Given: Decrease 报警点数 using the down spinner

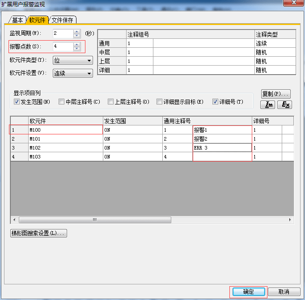Looking at the screenshot, I should click(x=76, y=49).
